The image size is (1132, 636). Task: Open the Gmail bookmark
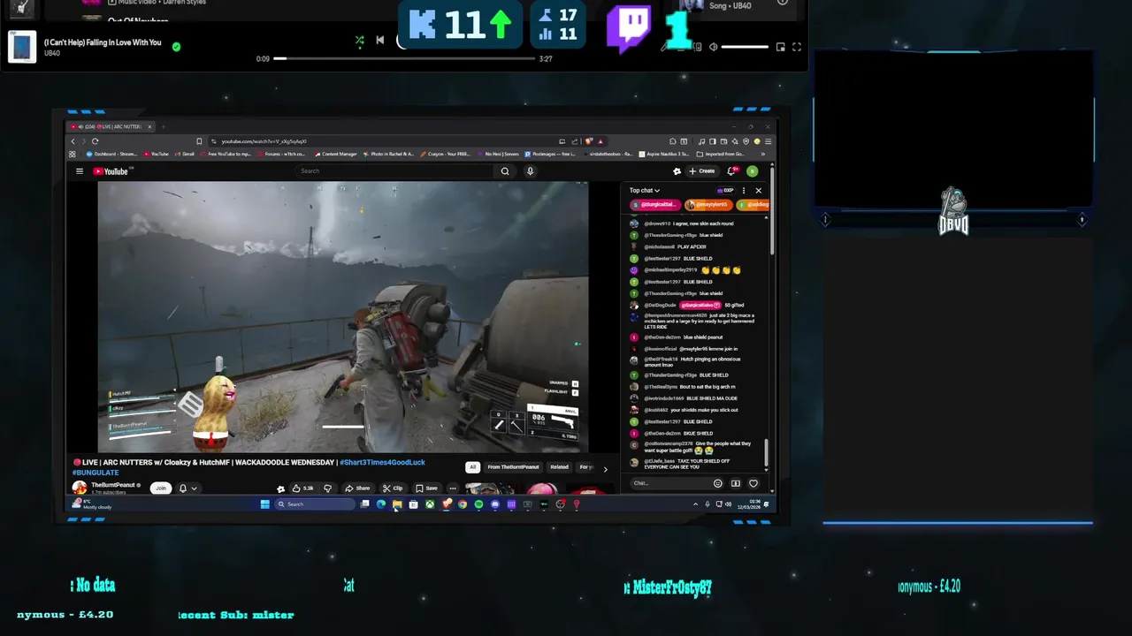point(186,154)
